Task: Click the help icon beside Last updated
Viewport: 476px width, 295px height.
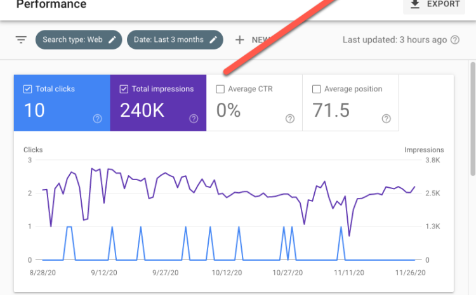Action: [x=455, y=39]
